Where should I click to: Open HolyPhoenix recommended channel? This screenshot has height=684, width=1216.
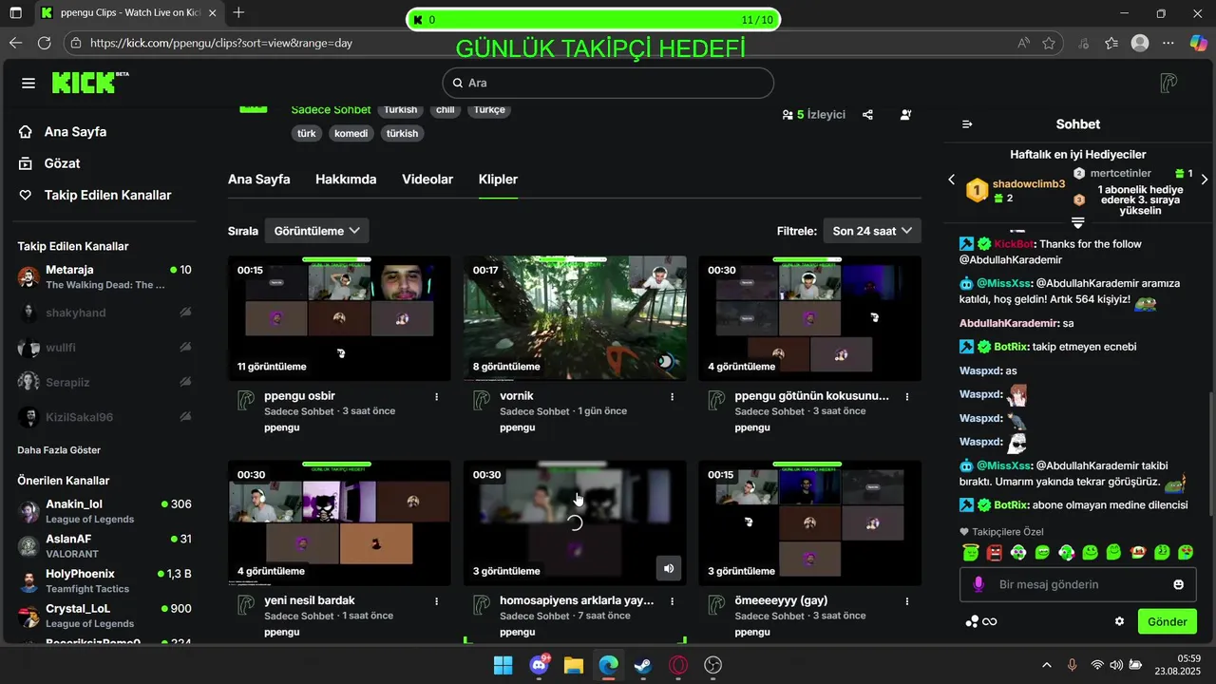(x=104, y=580)
